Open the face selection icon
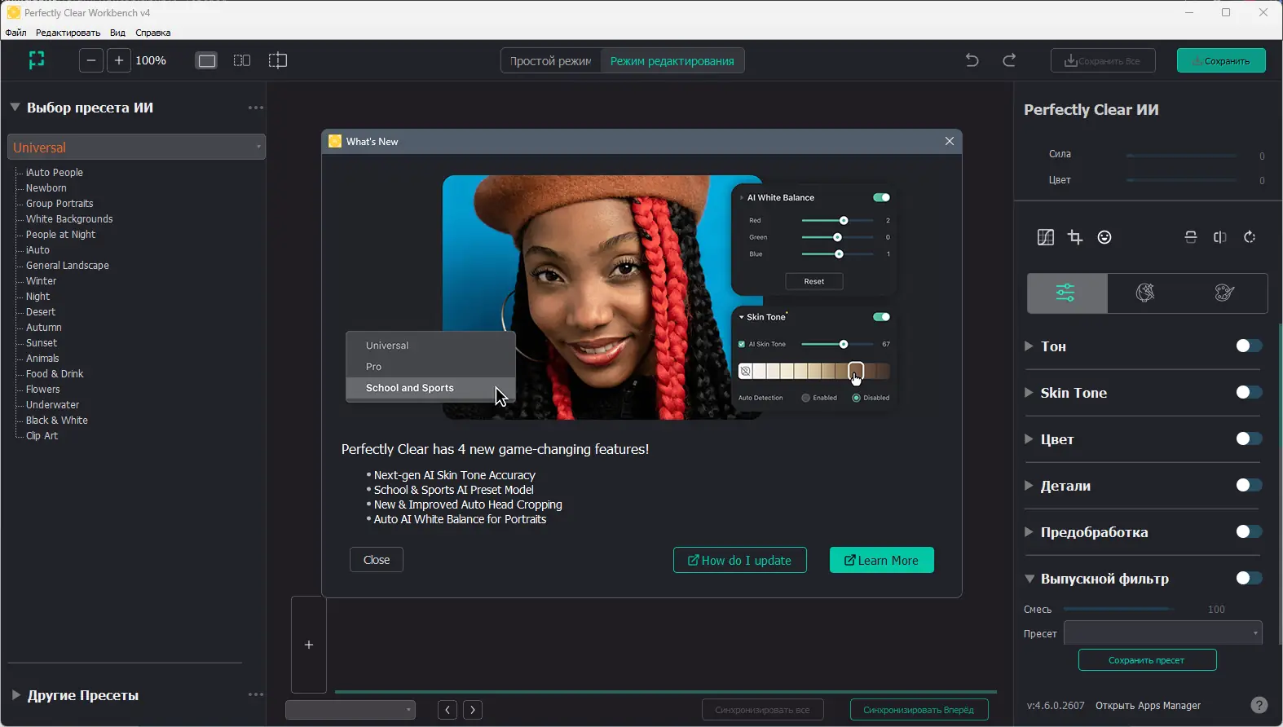1283x727 pixels. click(x=1104, y=237)
